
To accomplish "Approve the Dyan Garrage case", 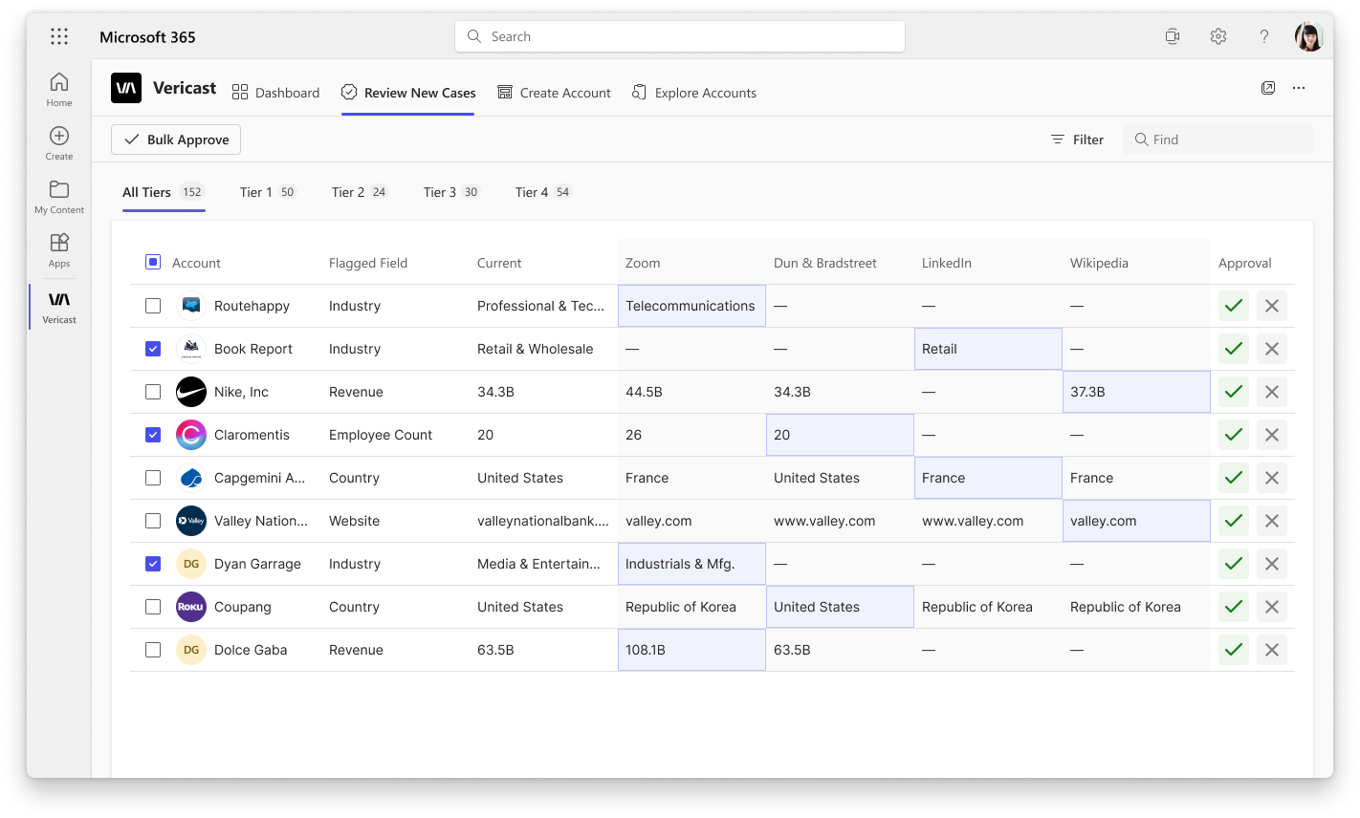I will click(x=1234, y=564).
